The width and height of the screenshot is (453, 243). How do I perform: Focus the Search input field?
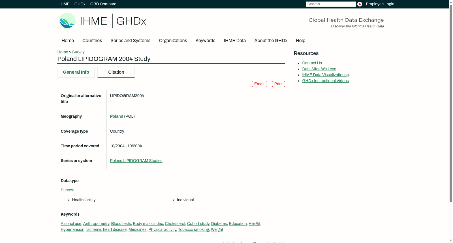pos(331,4)
